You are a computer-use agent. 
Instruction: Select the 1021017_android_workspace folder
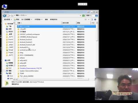pos(30,34)
